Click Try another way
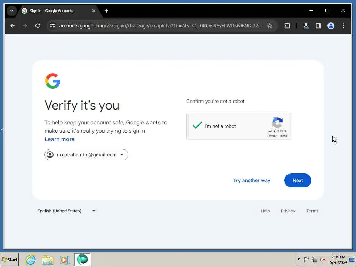The image size is (356, 267). (252, 180)
